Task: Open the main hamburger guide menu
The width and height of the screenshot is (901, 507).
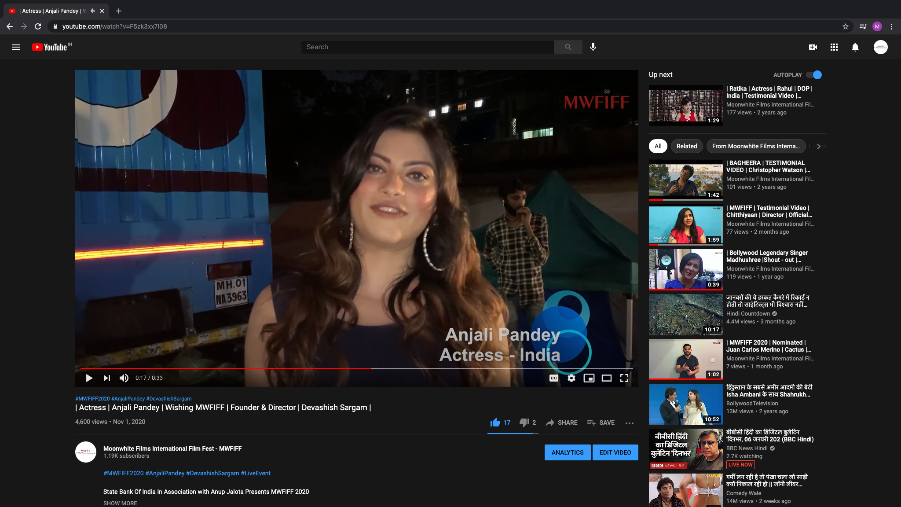Action: click(16, 47)
